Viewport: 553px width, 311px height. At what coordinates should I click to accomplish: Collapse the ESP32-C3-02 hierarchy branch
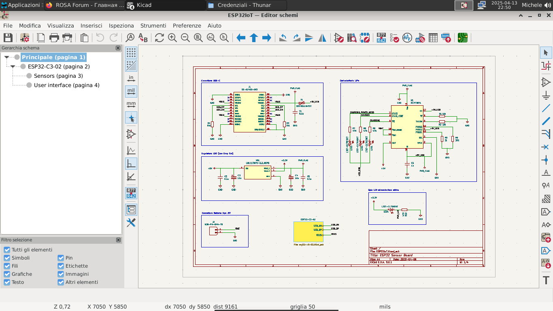pos(13,67)
